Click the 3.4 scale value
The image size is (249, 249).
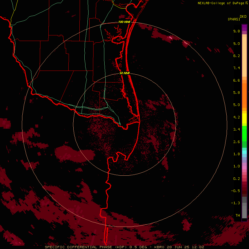pos(237,129)
